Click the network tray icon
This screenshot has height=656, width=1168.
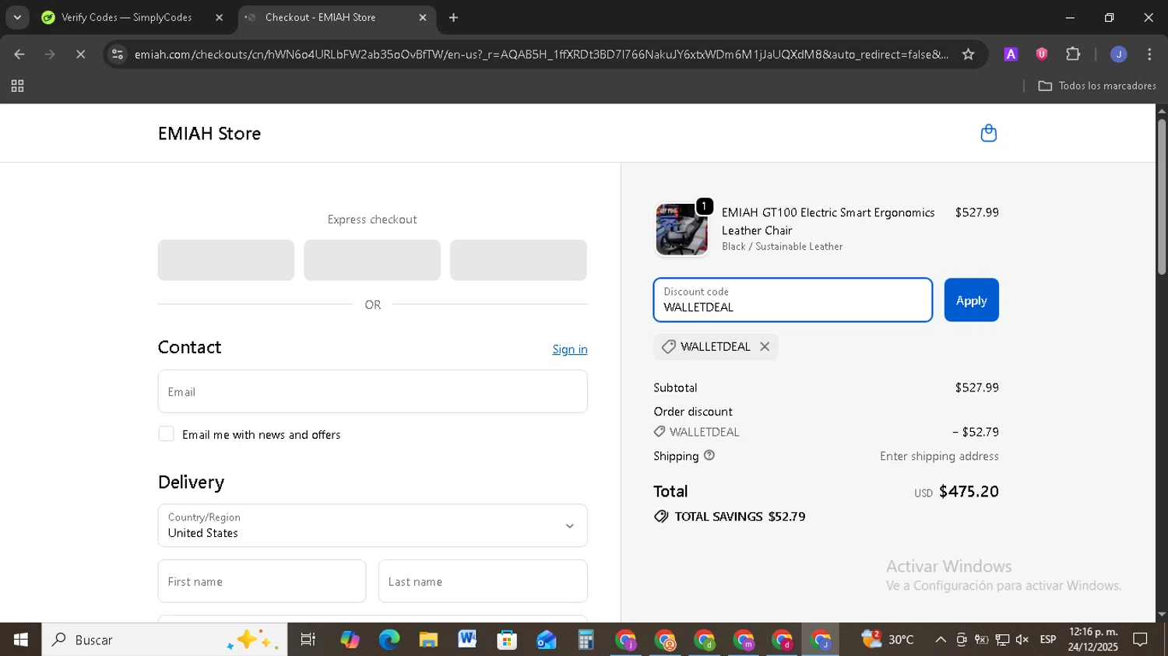point(1002,640)
